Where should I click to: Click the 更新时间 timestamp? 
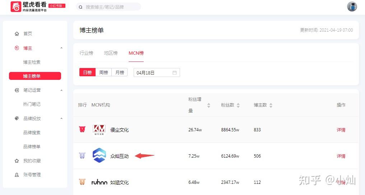point(326,30)
